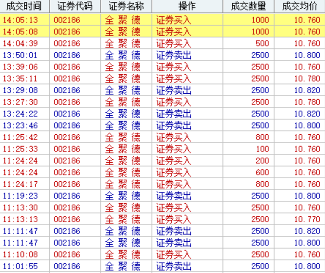Click price 10.820 in an 11:11:47 row
The width and height of the screenshot is (325, 273).
point(307,231)
